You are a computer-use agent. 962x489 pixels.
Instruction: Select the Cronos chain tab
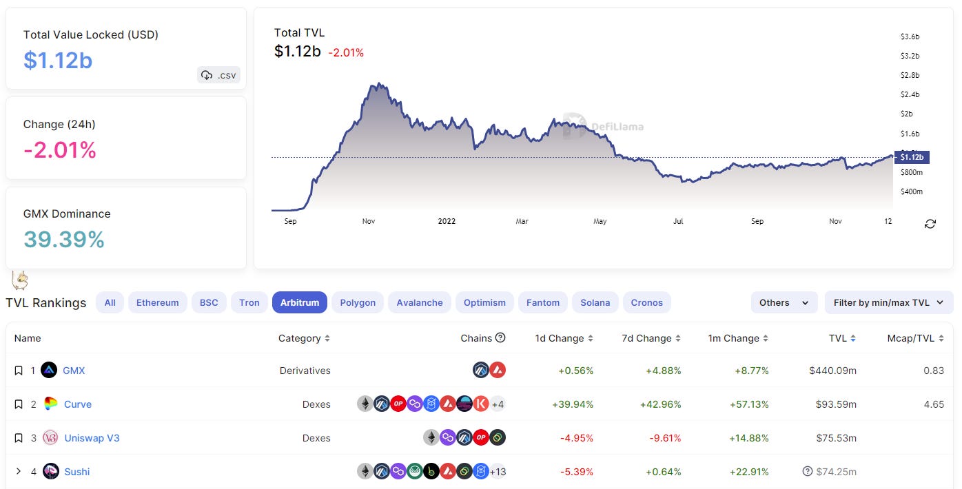(647, 302)
